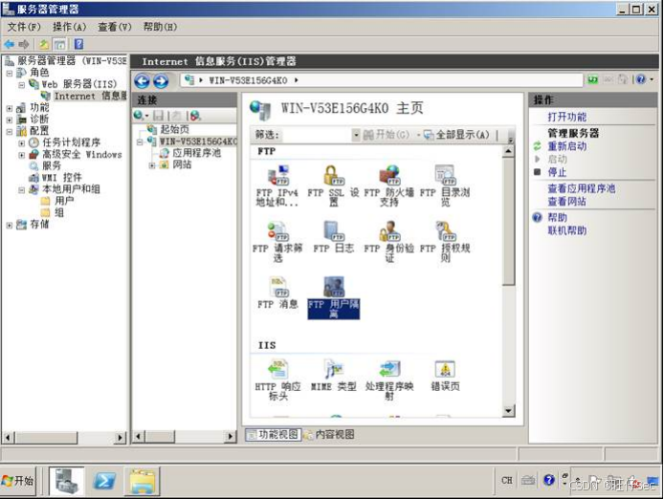Click the help icon in main toolbar
The image size is (664, 499).
tap(78, 44)
